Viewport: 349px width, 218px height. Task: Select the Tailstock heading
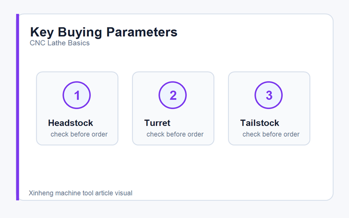point(260,123)
